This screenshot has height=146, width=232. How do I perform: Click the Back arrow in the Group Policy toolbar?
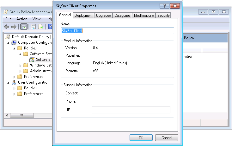click(x=7, y=27)
